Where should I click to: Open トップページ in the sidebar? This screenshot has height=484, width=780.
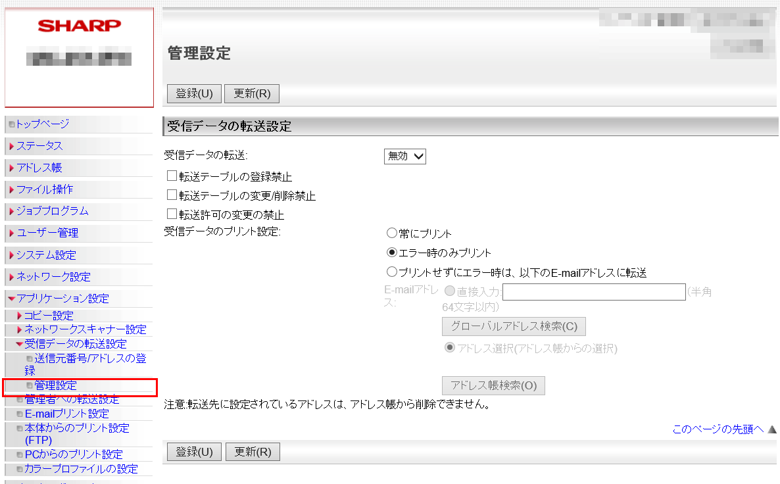[42, 124]
